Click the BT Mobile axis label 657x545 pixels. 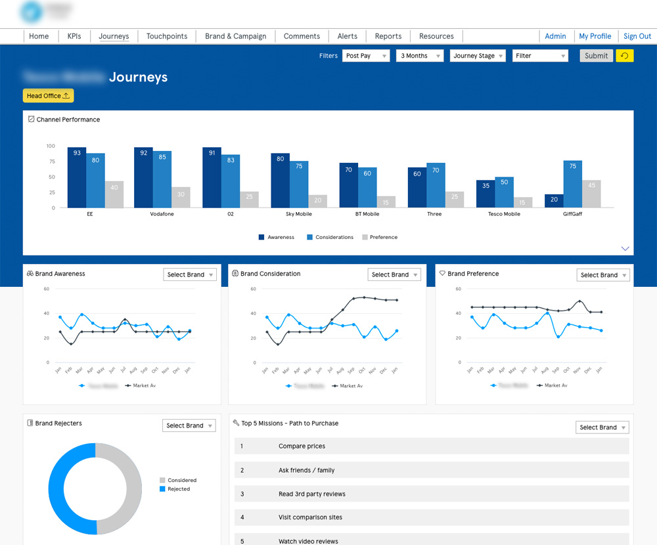pos(367,214)
